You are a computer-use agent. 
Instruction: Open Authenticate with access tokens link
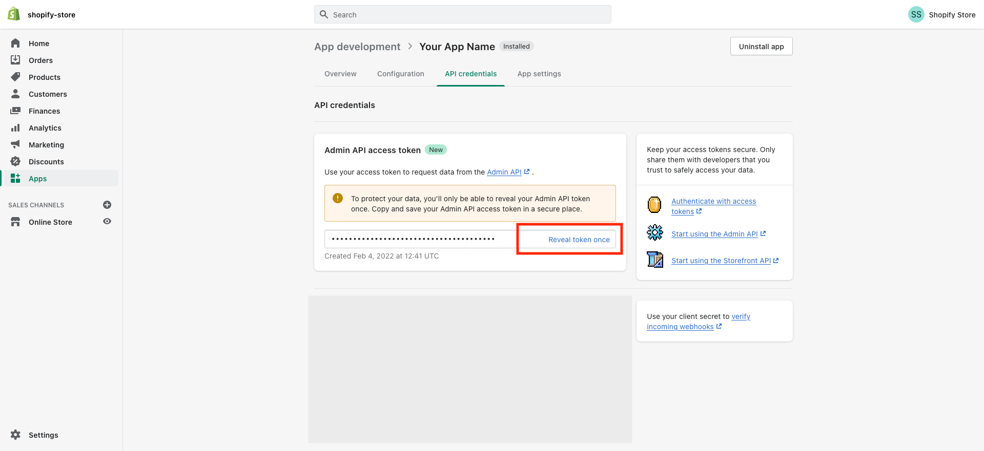click(713, 206)
